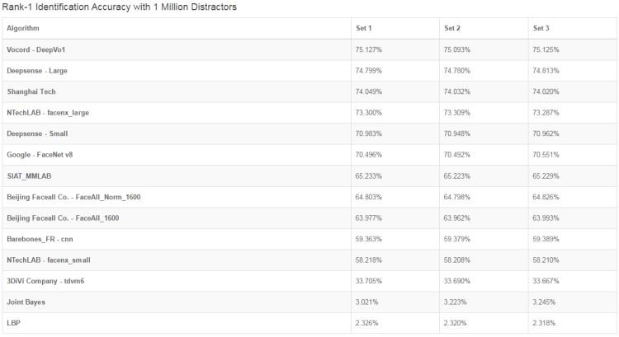Click Beijing Faceall Co. - FaceAll_Norm_1600 cell
Screen dimensions: 619x337
73,197
